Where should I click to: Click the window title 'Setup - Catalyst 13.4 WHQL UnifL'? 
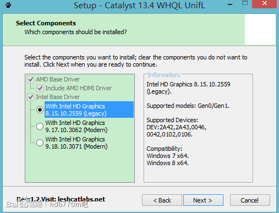139,6
